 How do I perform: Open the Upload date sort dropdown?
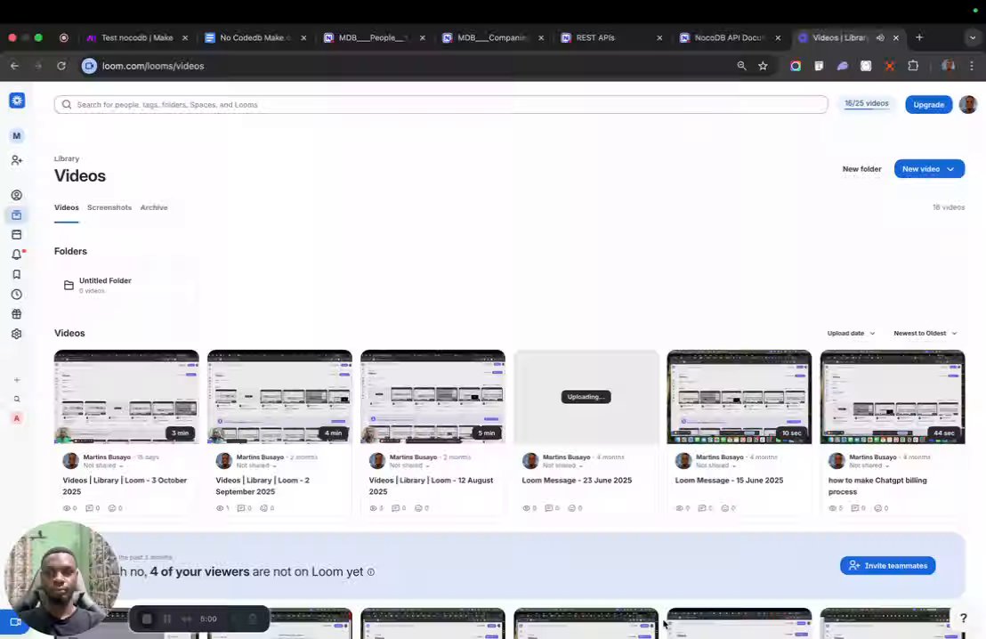[x=851, y=334]
